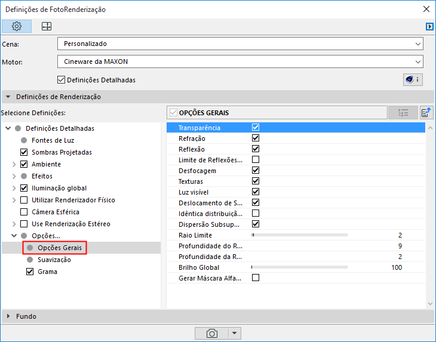The height and width of the screenshot is (342, 436).
Task: Toggle the Refração checkbox
Action: 256,138
